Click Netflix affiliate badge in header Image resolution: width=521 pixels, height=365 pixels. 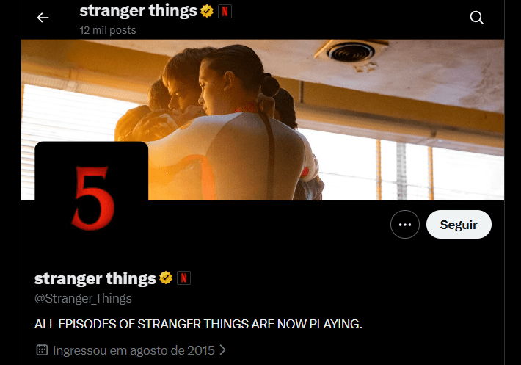click(225, 11)
